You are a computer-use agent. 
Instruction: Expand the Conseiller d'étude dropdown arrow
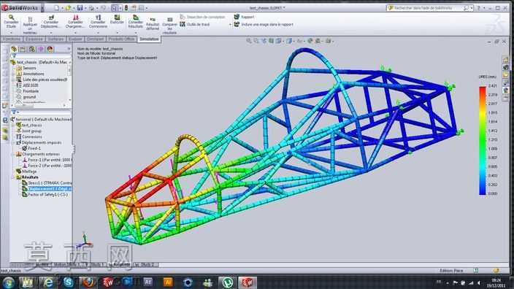[x=11, y=33]
